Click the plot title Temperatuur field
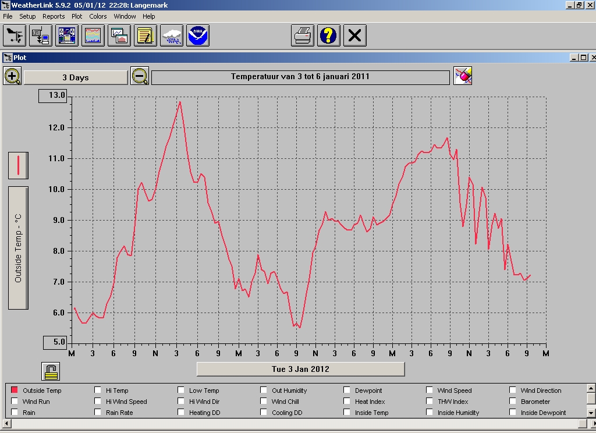The image size is (596, 433). [300, 77]
